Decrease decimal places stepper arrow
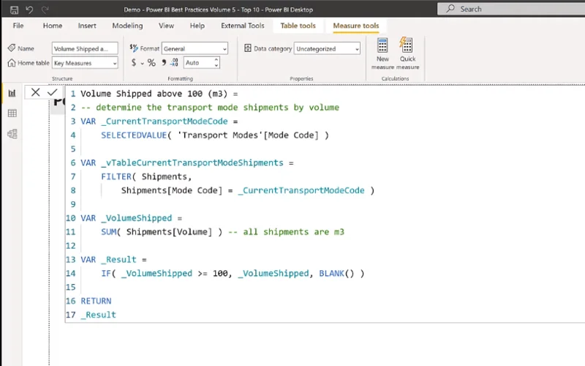The image size is (585, 366). click(216, 66)
